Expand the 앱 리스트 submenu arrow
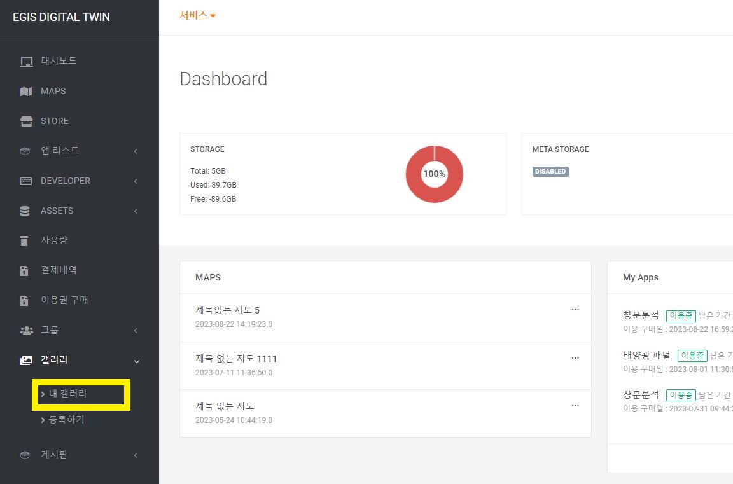733x484 pixels. point(136,151)
